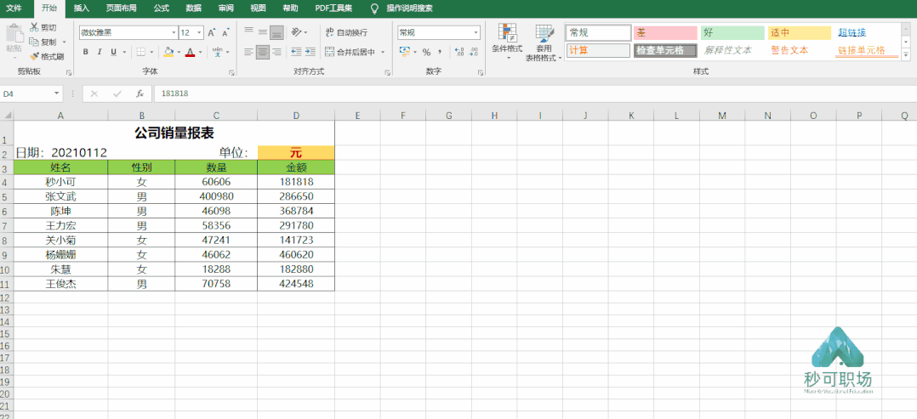The height and width of the screenshot is (419, 917).
Task: Set bottom vertical alignment
Action: pos(276,32)
